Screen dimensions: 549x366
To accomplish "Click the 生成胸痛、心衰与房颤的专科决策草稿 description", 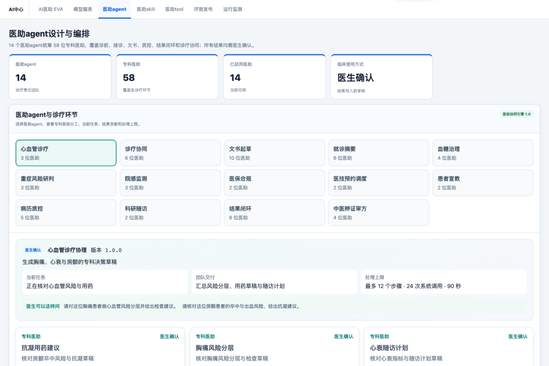I will 70,262.
